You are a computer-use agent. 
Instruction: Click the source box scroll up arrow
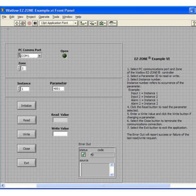pos(112,165)
